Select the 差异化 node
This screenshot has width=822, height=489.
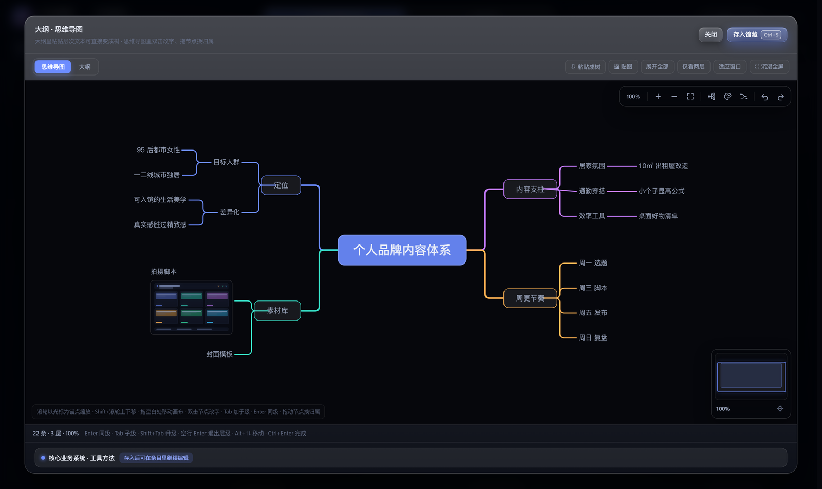230,212
